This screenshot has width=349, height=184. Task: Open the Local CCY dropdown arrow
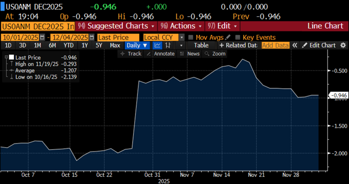(182, 37)
